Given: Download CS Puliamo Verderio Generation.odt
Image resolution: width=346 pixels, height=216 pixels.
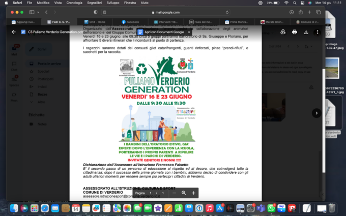Looking at the screenshot, I should click(x=306, y=32).
